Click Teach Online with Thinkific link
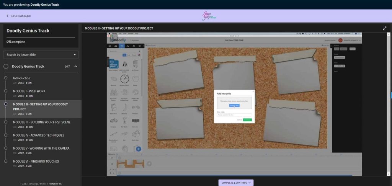Image resolution: width=392 pixels, height=186 pixels. (41, 184)
